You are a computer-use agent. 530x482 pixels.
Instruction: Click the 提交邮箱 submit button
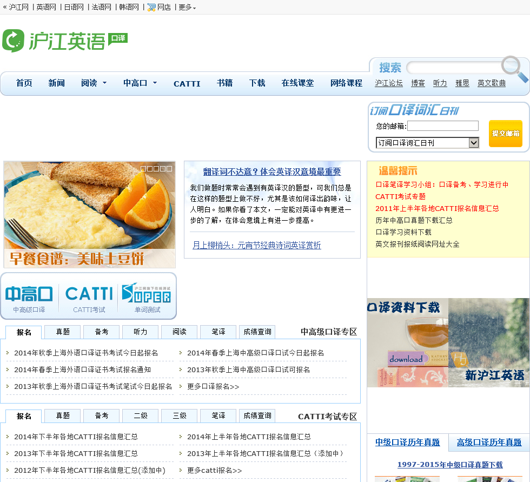point(505,134)
